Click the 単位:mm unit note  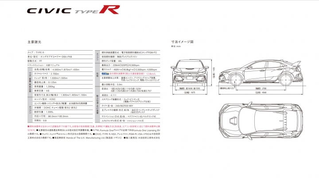[176, 47]
